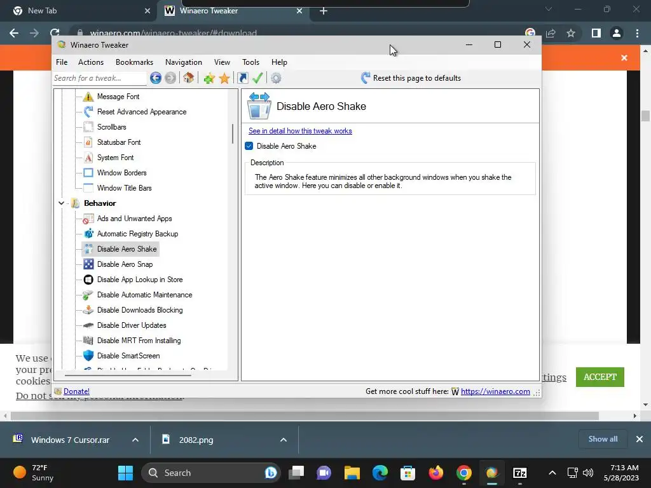651x488 pixels.
Task: Click the browser page horizontal scrollbar
Action: tap(305, 416)
